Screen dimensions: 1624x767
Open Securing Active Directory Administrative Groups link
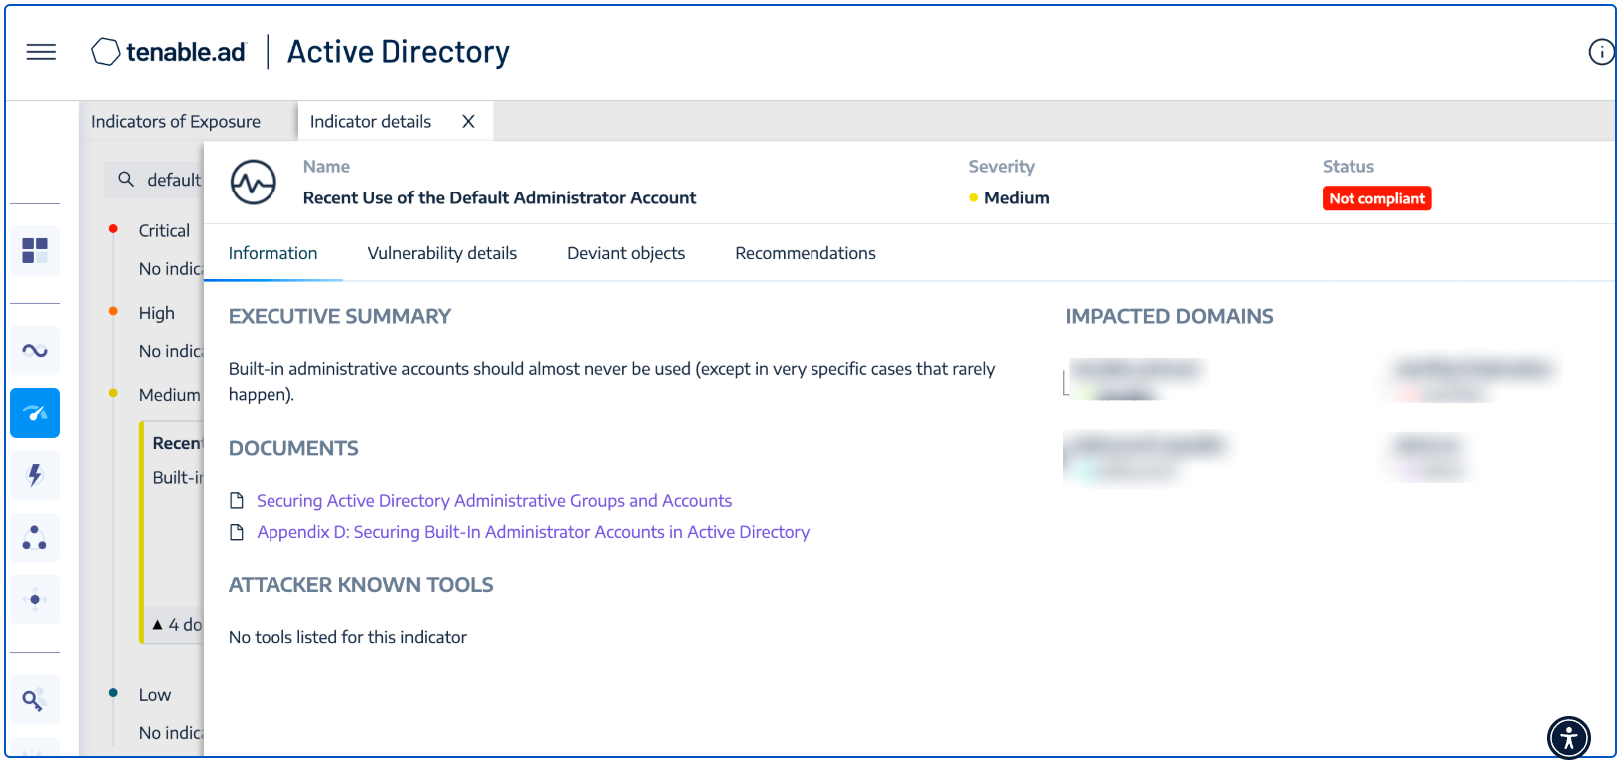(x=494, y=501)
